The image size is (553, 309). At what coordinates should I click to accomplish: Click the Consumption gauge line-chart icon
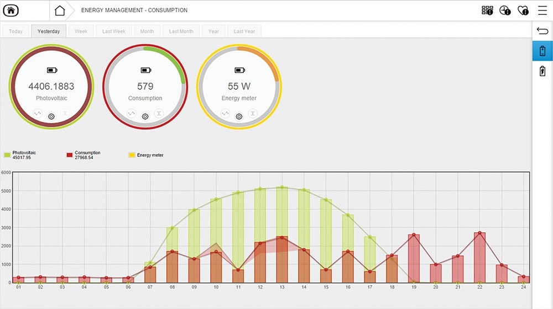(132, 113)
